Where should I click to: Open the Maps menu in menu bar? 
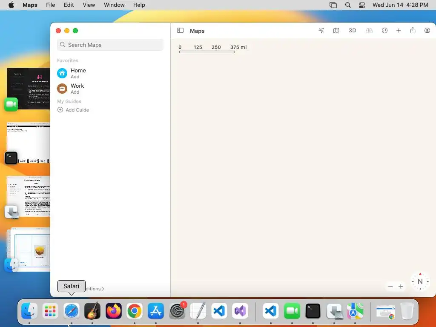[x=30, y=5]
